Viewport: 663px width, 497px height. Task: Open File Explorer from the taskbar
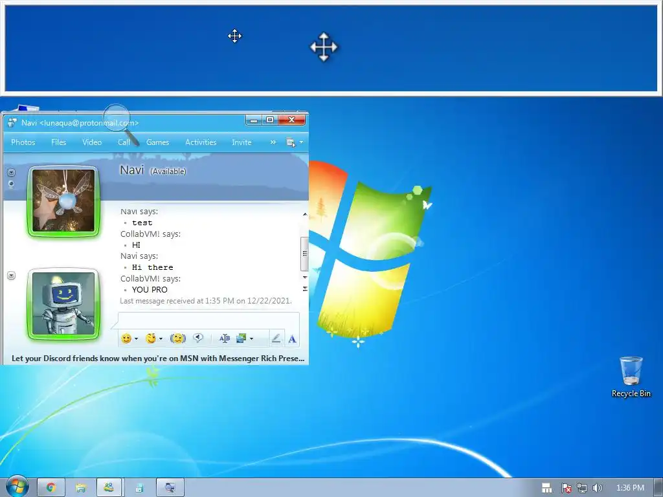80,488
